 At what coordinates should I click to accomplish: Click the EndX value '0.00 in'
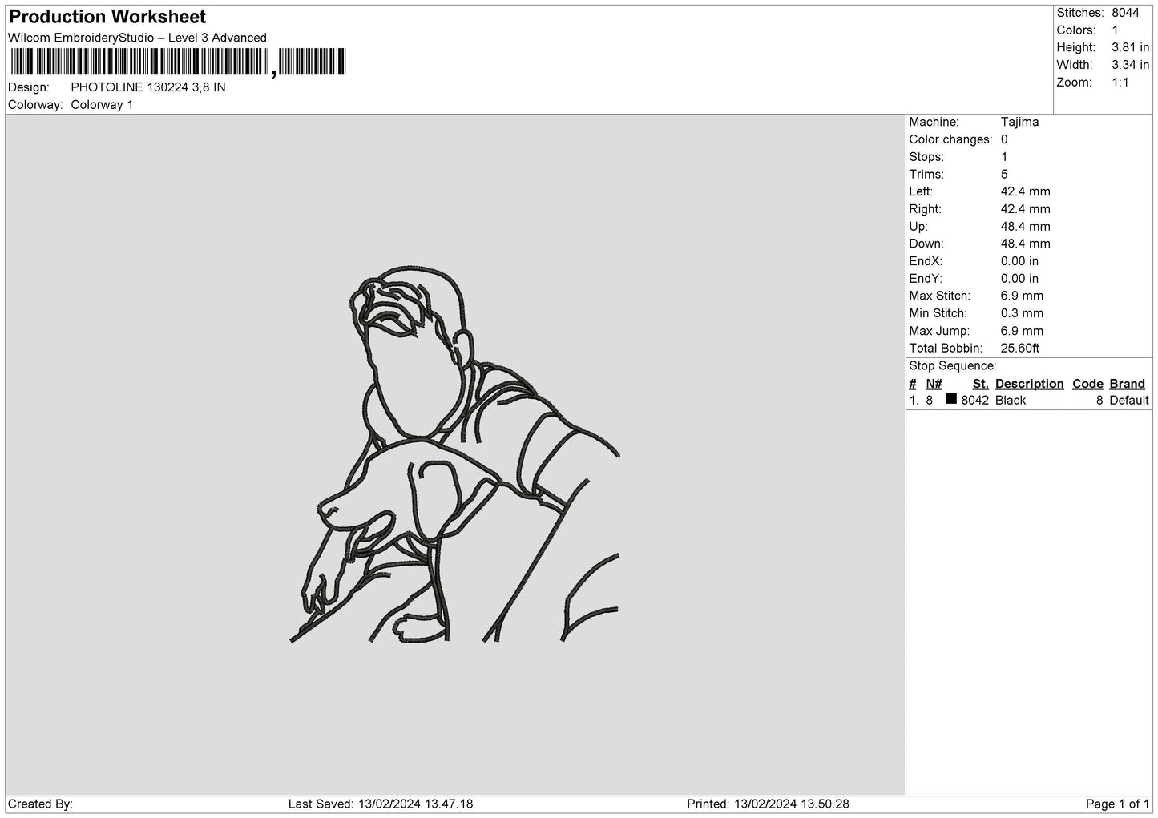tap(1019, 261)
